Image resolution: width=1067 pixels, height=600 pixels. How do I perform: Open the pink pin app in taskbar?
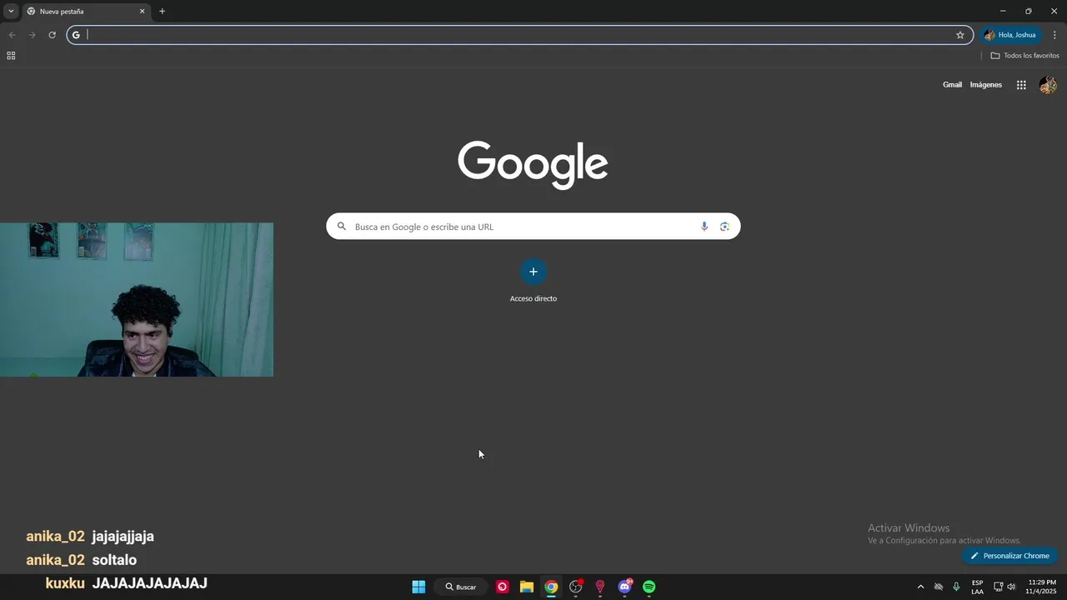click(x=600, y=587)
